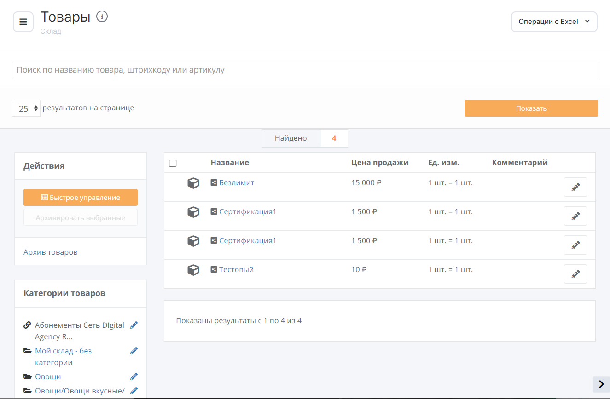Click the pencil icon next to Овощи/Овощи вкусные
The width and height of the screenshot is (610, 399).
(x=134, y=390)
